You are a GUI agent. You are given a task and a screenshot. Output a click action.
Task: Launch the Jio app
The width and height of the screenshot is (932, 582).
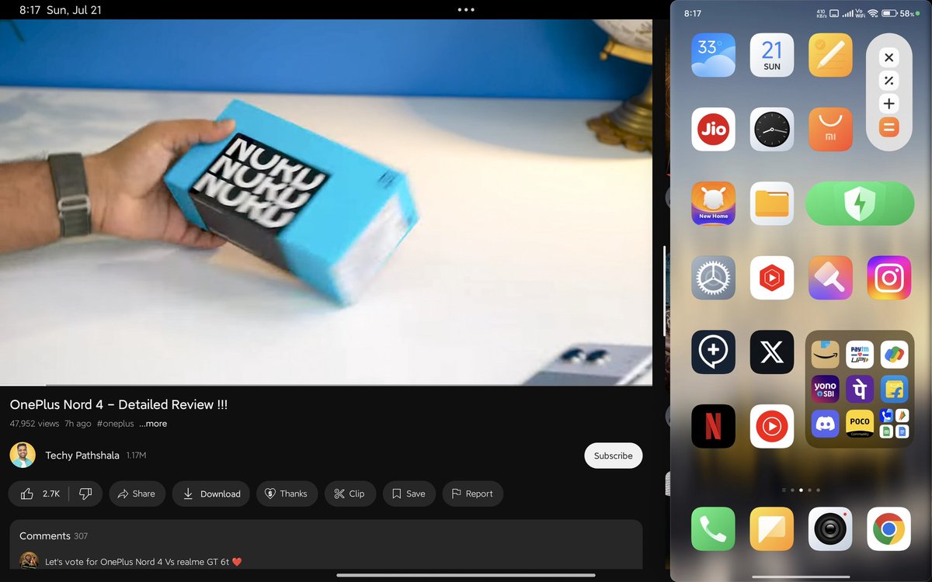coord(713,129)
